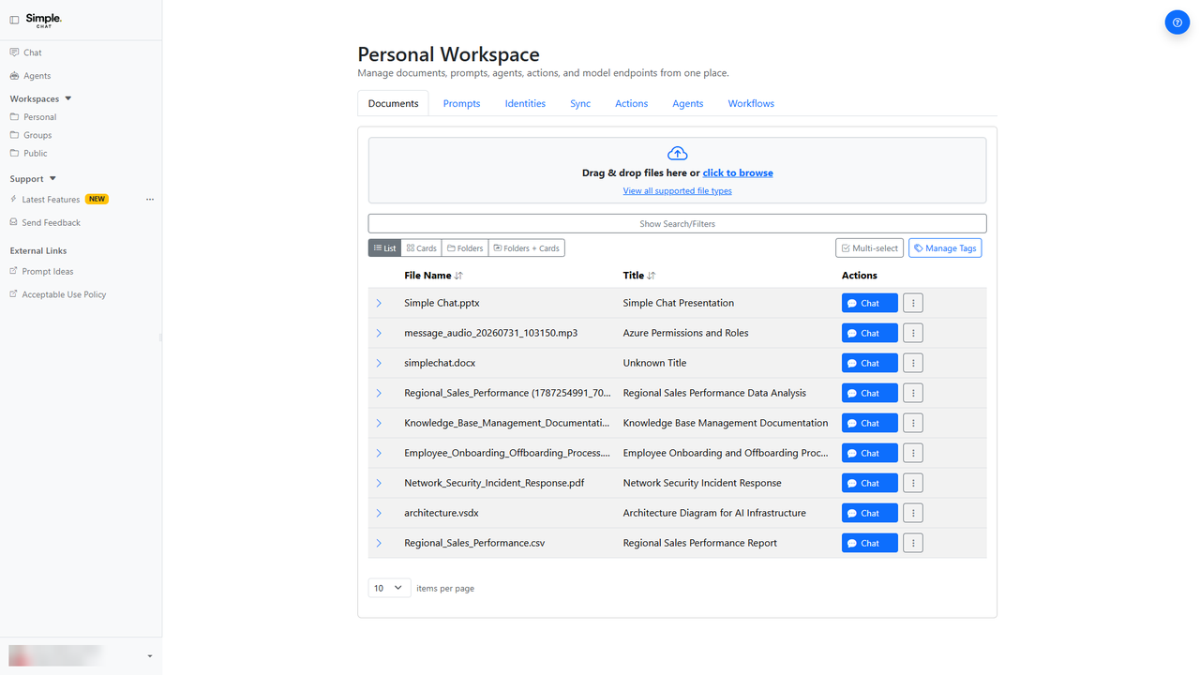1200x675 pixels.
Task: Open 'View all supported file types' link
Action: tap(677, 191)
